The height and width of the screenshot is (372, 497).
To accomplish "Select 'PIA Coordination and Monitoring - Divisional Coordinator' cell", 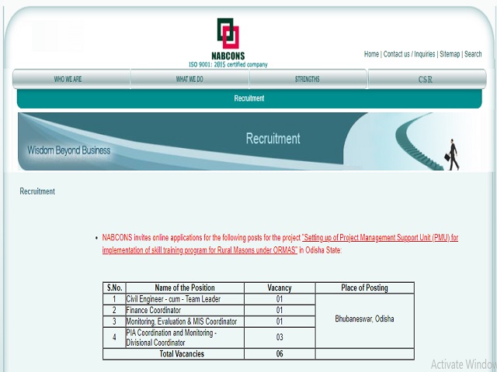I will pos(185,338).
